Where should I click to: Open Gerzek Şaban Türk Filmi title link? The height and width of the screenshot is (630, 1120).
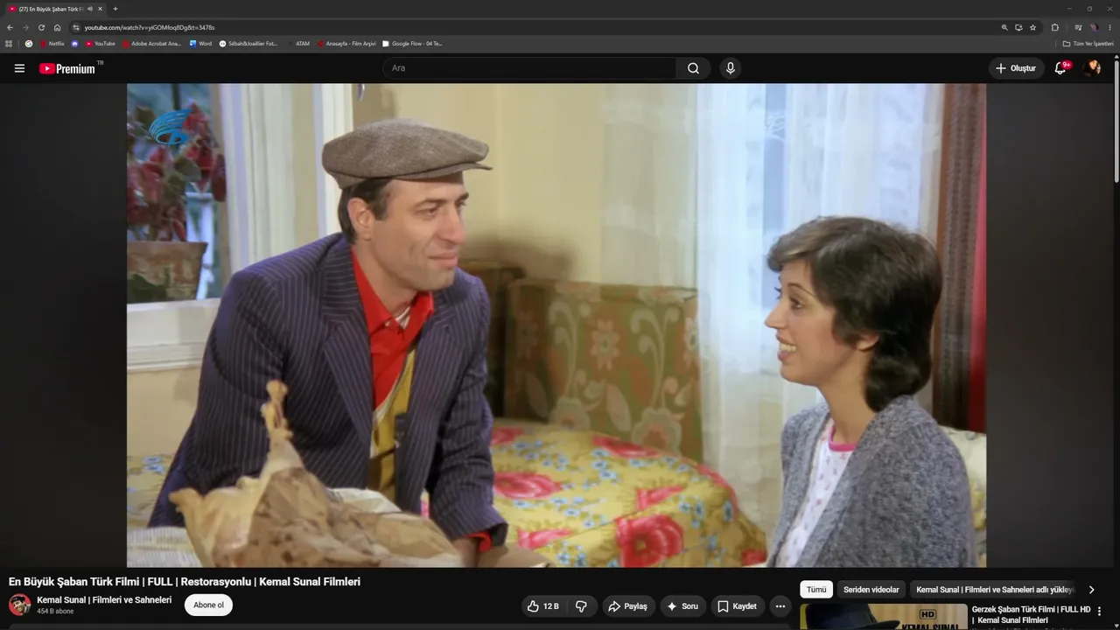tap(1031, 614)
